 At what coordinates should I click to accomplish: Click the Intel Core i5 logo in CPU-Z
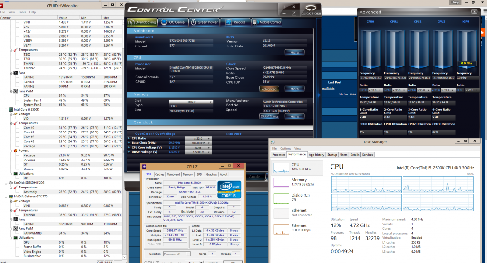point(229,189)
